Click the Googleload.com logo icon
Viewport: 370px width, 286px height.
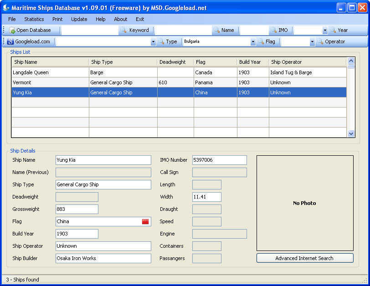click(x=10, y=41)
